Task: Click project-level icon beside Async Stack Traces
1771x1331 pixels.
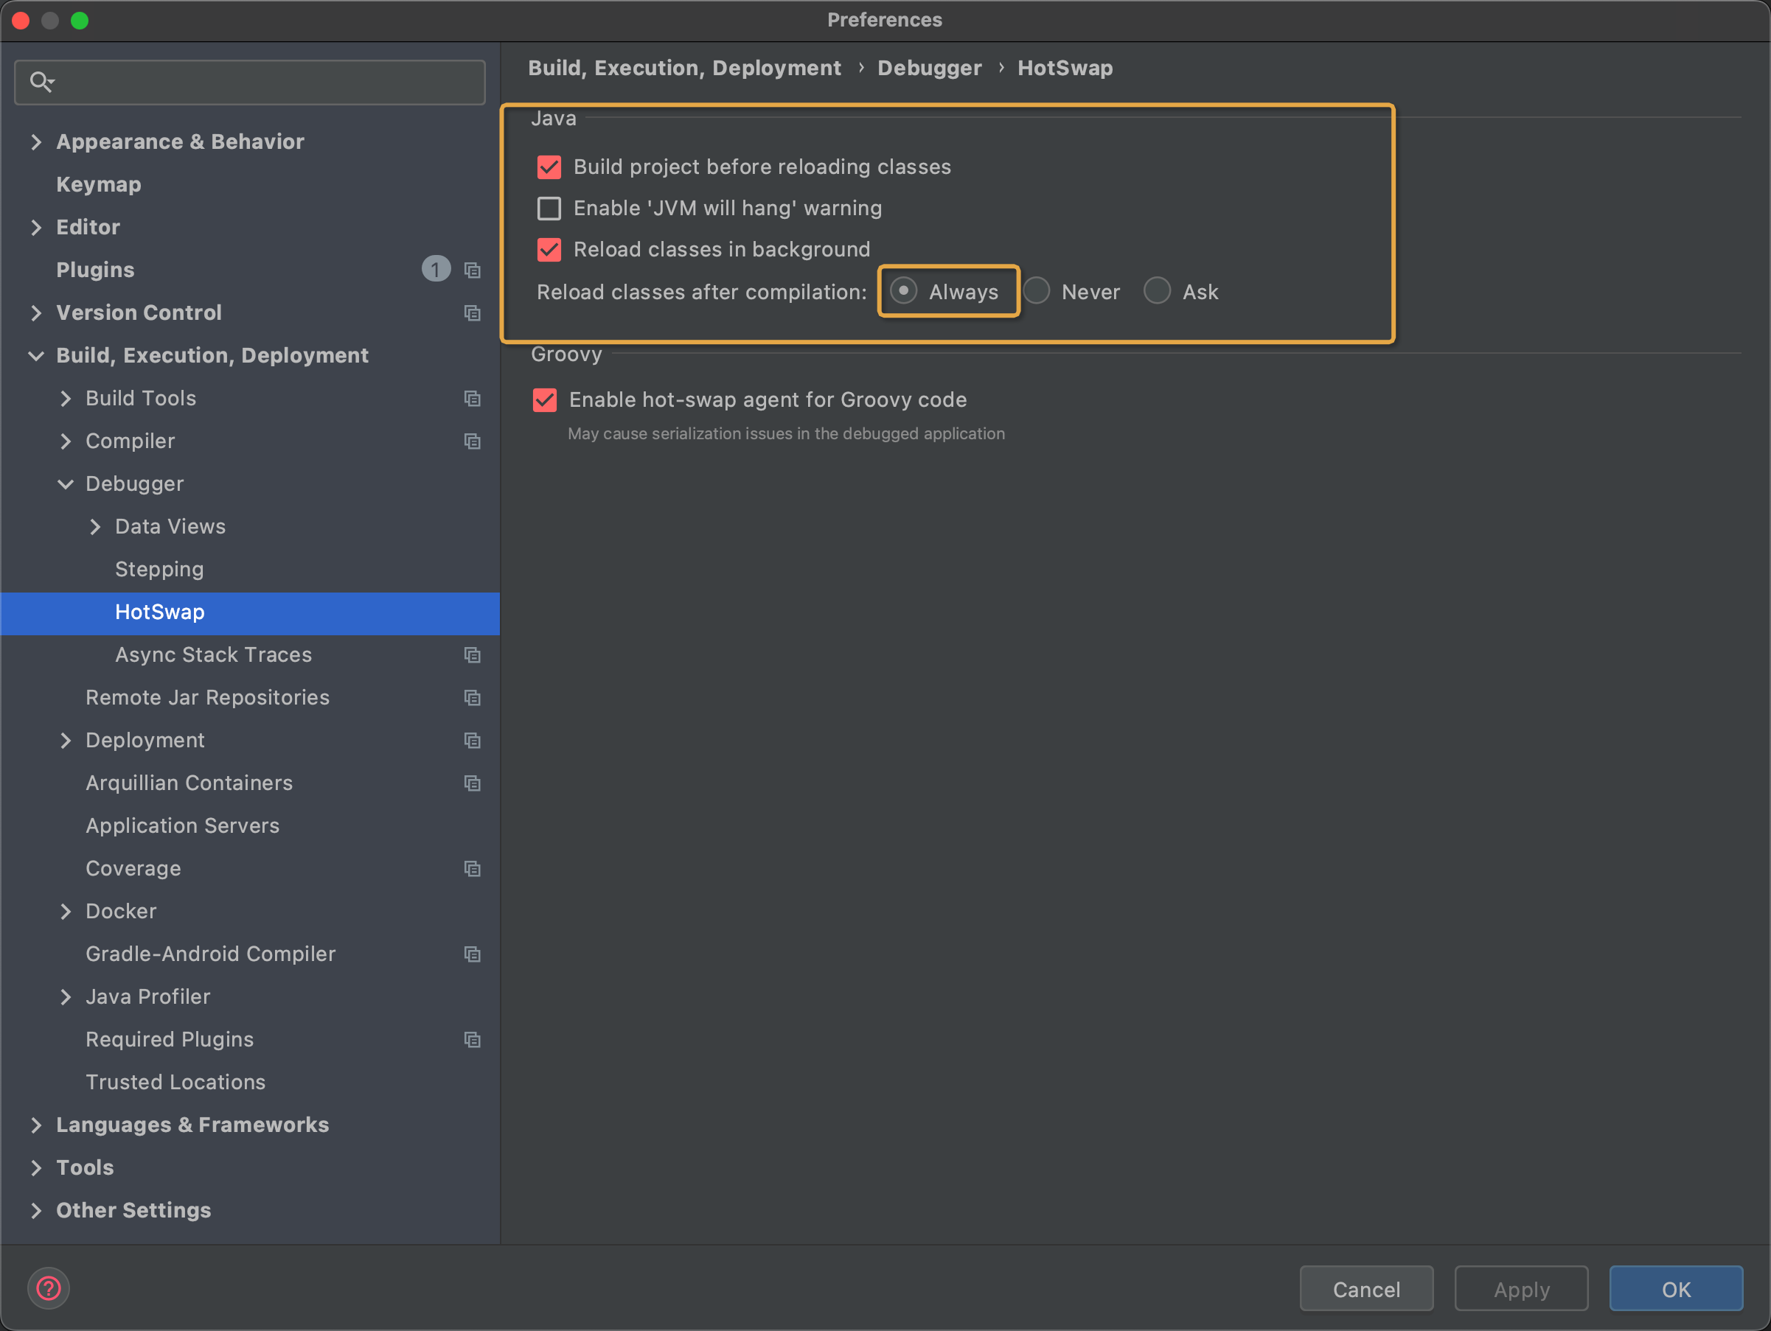Action: click(473, 655)
